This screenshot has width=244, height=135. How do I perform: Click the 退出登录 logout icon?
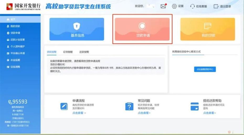pos(216,6)
